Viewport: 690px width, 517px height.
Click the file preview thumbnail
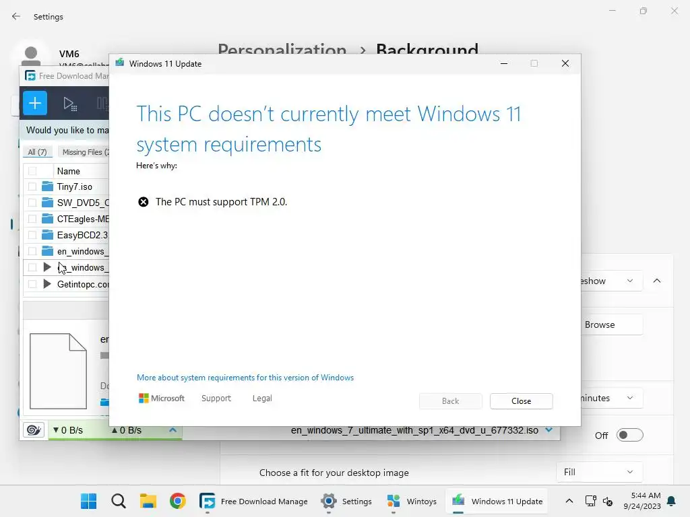click(58, 371)
